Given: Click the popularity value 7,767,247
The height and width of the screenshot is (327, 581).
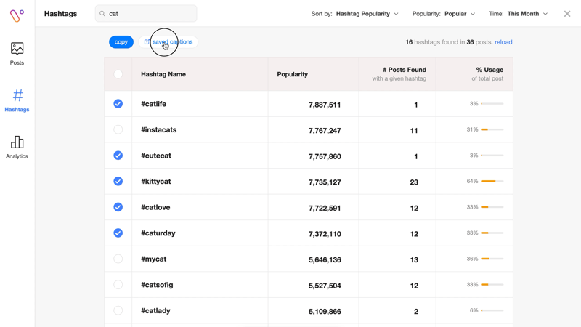Looking at the screenshot, I should (325, 131).
